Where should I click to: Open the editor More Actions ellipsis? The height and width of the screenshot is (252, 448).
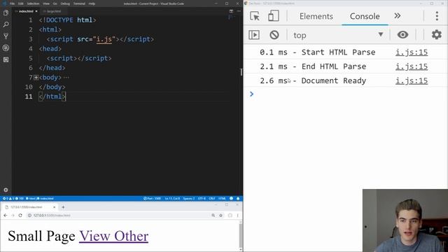(239, 11)
